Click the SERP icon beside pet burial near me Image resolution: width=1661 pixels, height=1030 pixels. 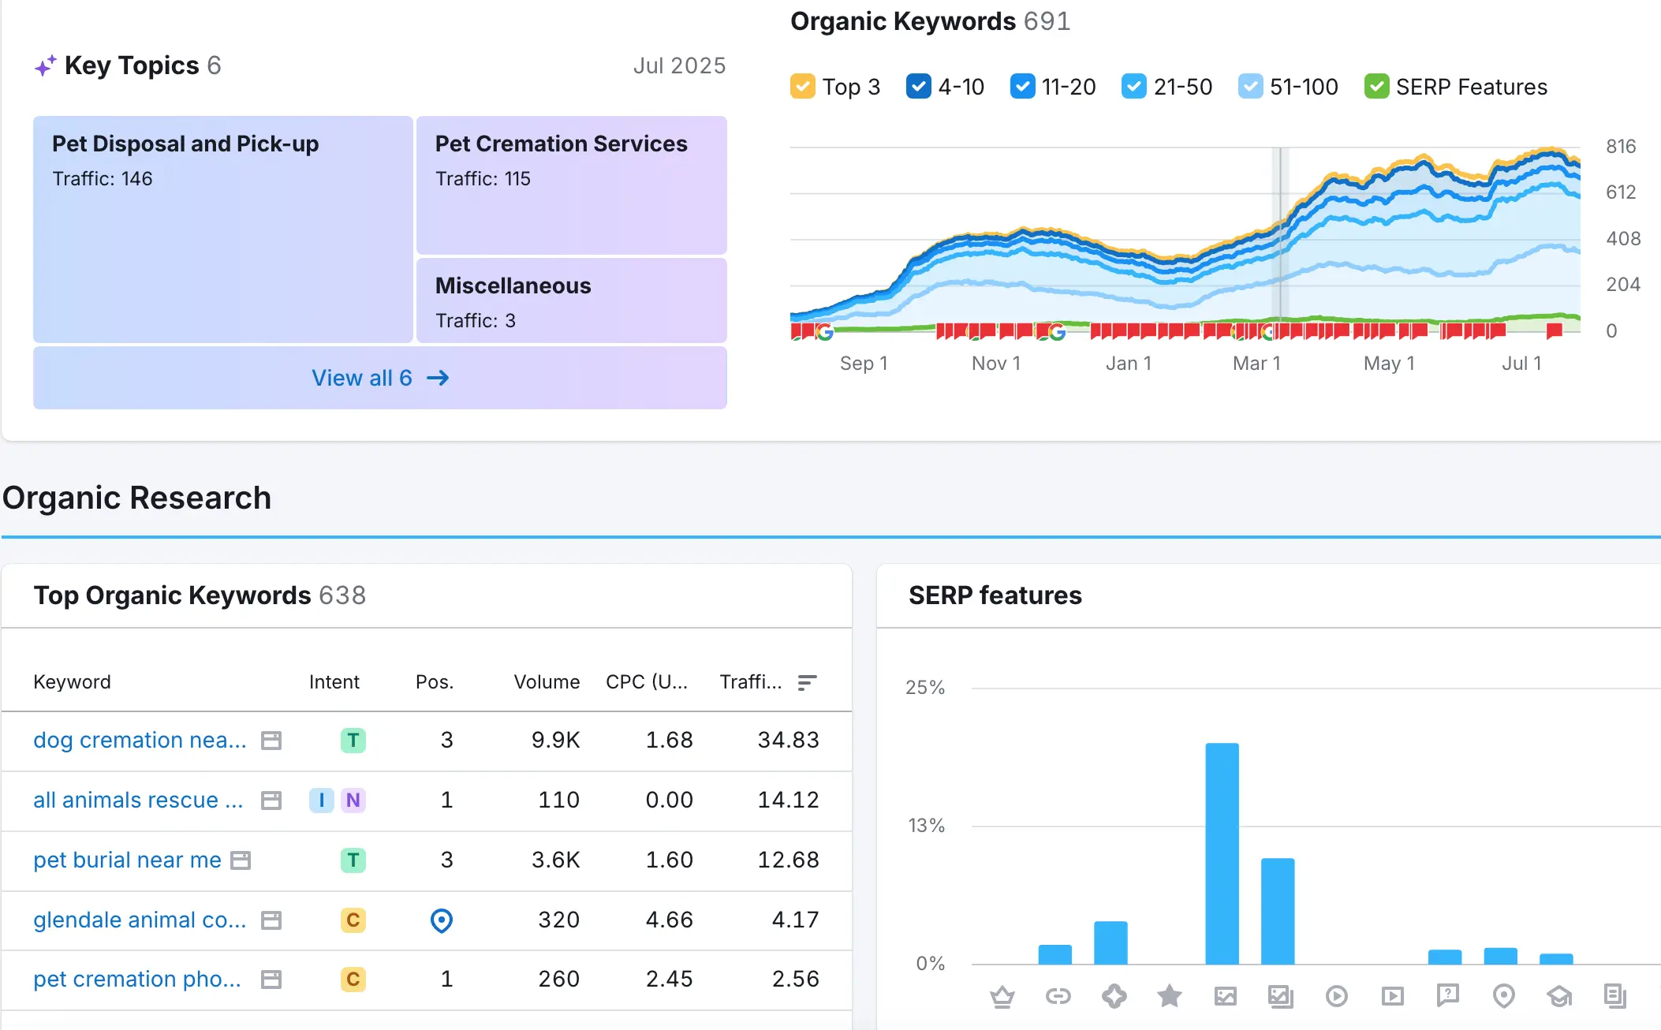click(x=241, y=860)
